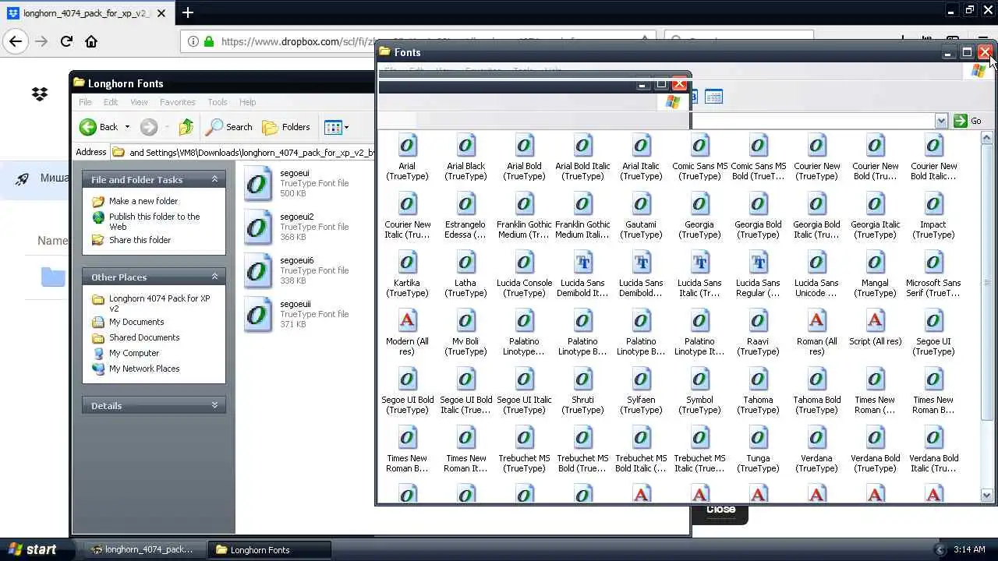Image resolution: width=998 pixels, height=561 pixels.
Task: Open the Search toolbar button
Action: coord(228,127)
